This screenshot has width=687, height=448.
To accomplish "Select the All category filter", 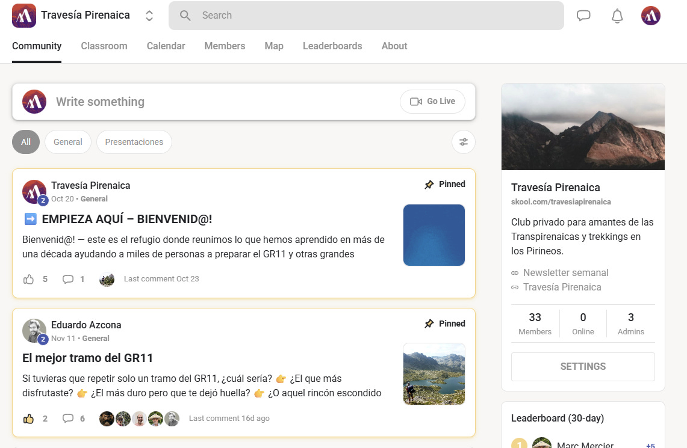I will point(26,142).
